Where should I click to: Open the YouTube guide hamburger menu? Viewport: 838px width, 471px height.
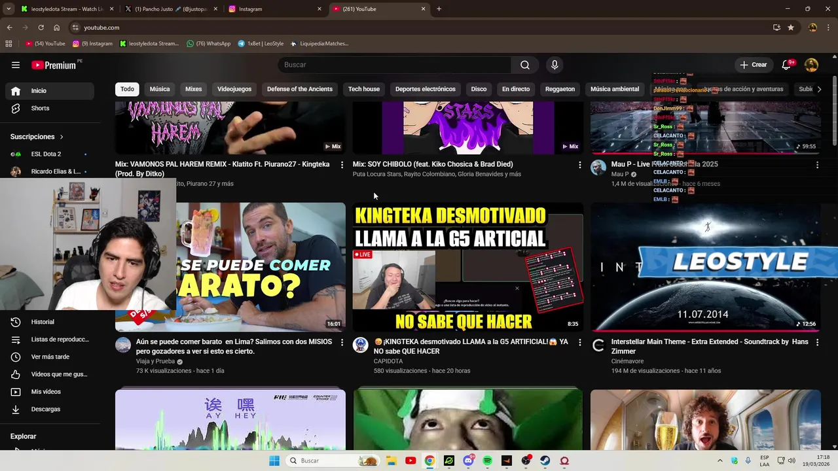pos(16,65)
